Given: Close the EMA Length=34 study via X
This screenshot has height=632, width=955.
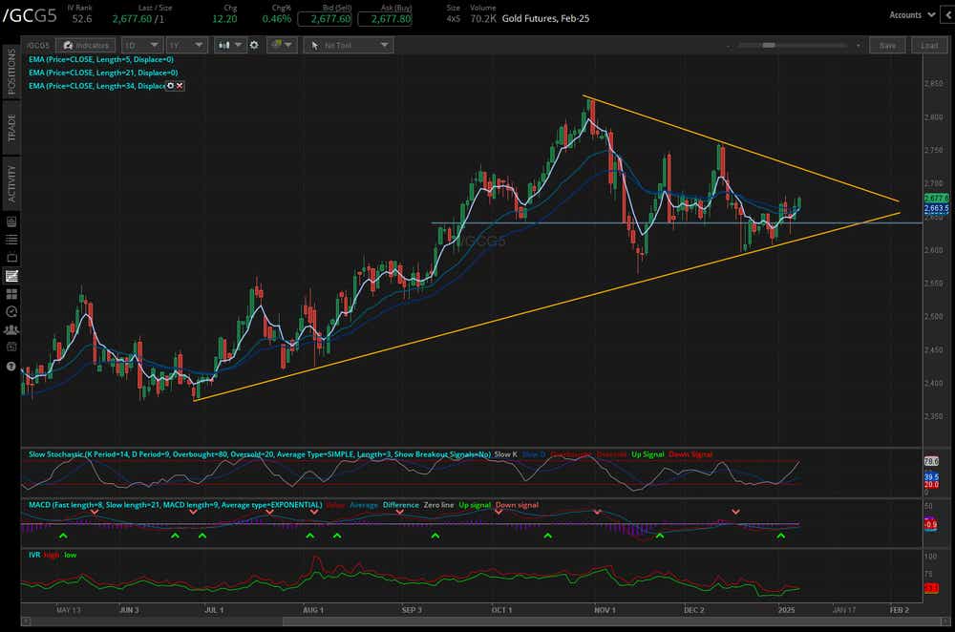Looking at the screenshot, I should tap(178, 86).
